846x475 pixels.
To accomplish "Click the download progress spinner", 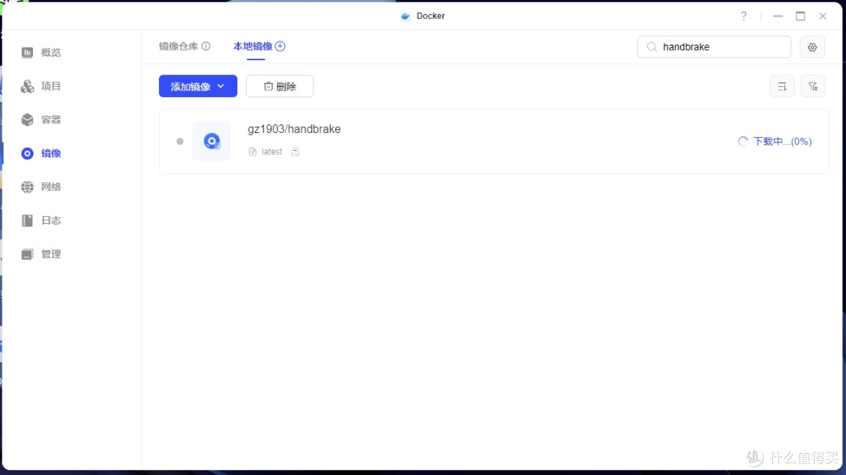I will click(743, 142).
